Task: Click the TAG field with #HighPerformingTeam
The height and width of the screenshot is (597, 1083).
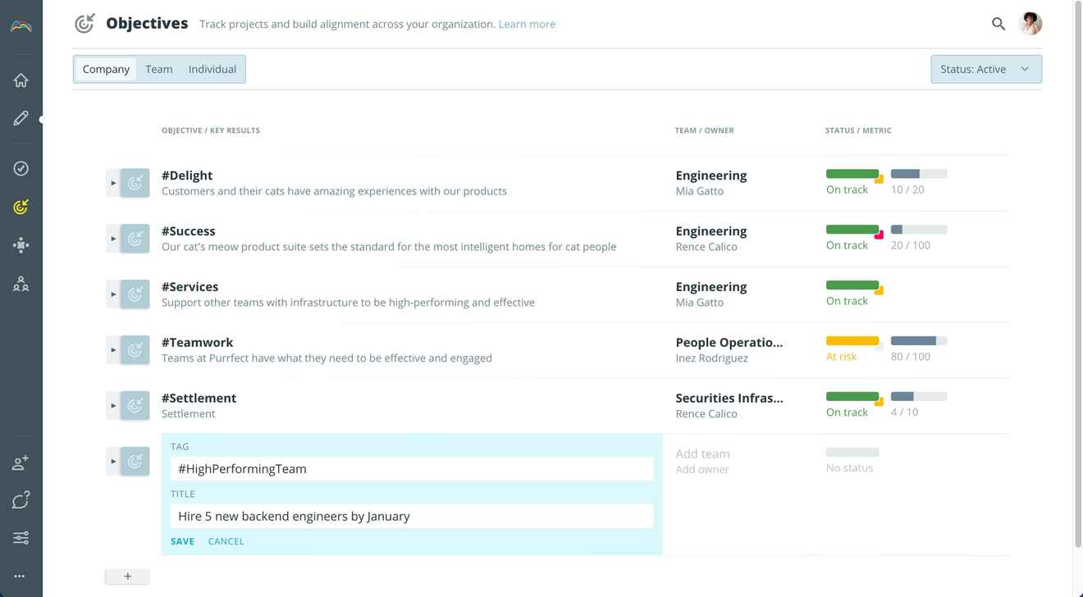Action: pos(412,469)
